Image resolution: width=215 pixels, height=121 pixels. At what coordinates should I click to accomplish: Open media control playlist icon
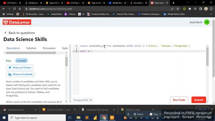[x=195, y=9]
